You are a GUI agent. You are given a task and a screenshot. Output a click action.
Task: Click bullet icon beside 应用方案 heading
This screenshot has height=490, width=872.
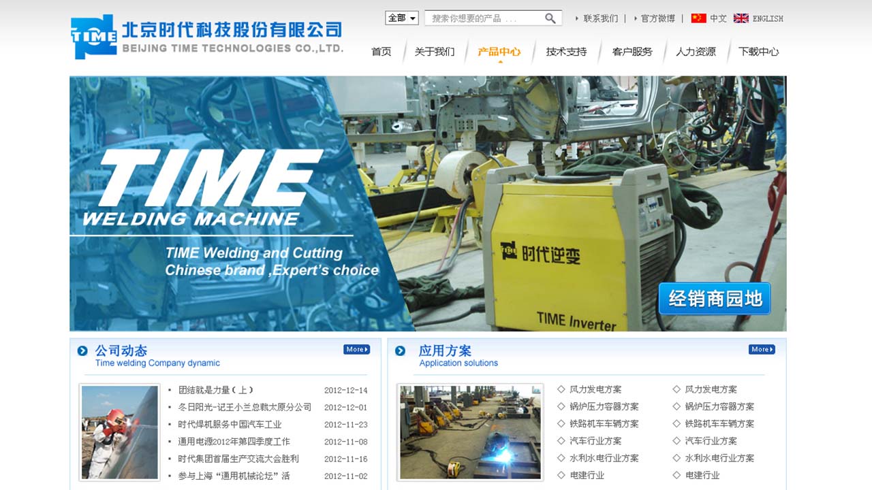401,351
